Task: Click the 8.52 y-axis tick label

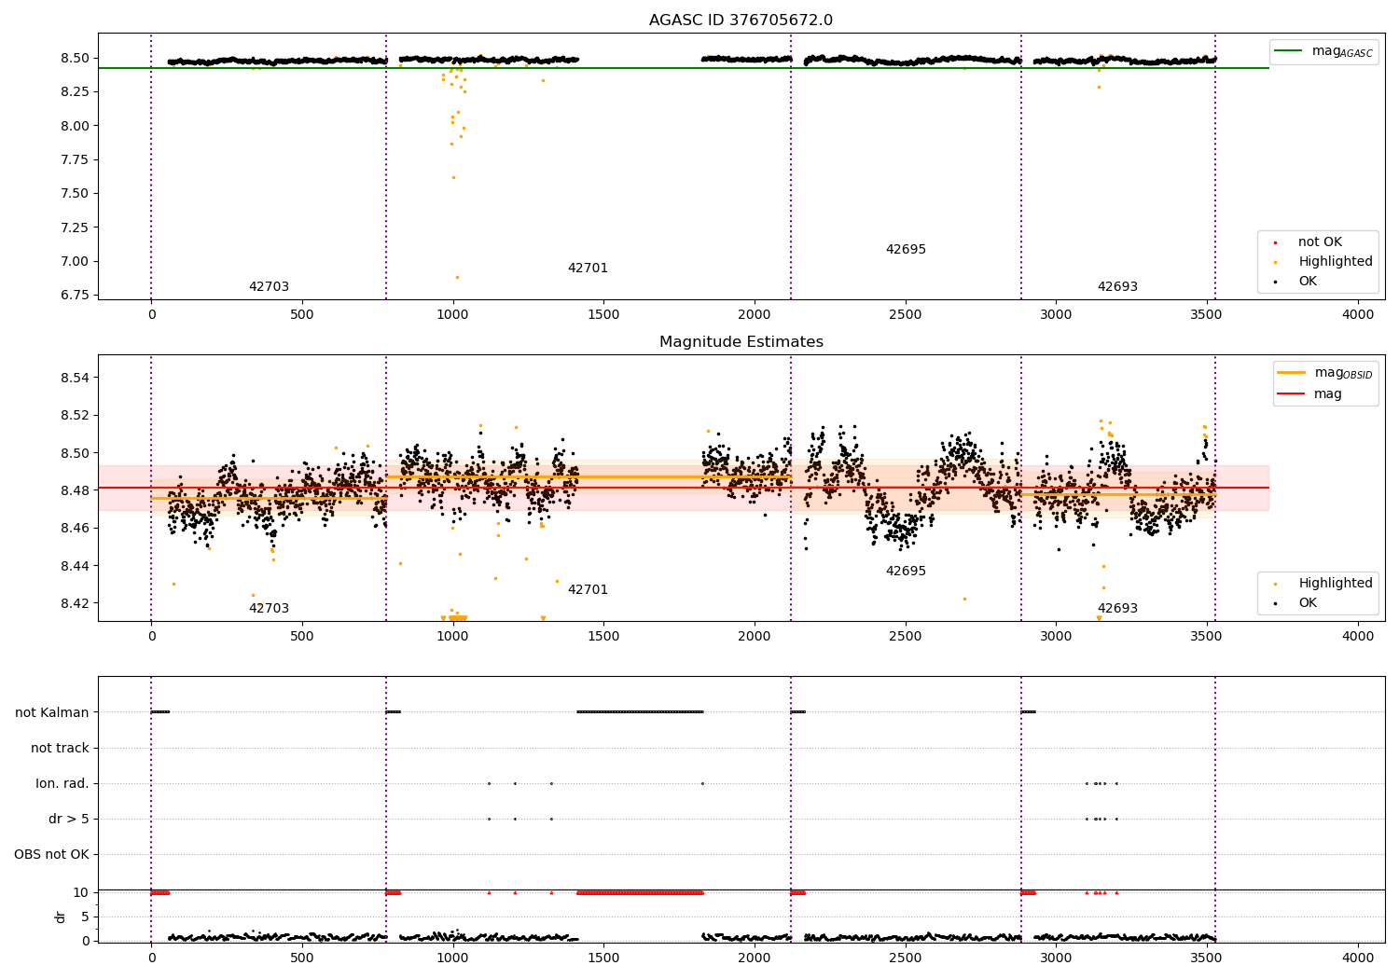Action: coord(74,416)
